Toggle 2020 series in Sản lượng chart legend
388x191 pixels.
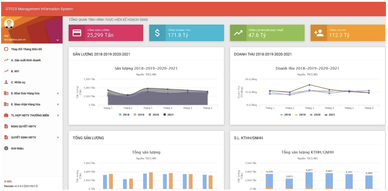tap(154, 115)
